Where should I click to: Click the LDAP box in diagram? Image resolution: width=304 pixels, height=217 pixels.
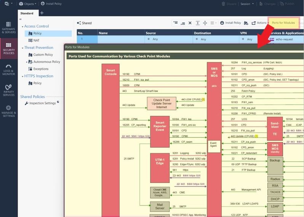[x=275, y=208]
